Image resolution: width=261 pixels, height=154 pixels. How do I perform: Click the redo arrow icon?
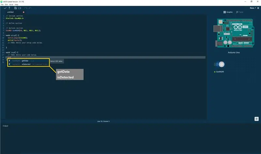26,8
